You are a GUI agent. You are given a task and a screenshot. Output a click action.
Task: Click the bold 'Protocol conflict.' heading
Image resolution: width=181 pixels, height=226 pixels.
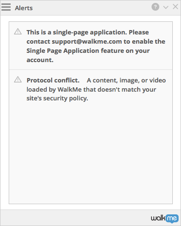tap(53, 80)
